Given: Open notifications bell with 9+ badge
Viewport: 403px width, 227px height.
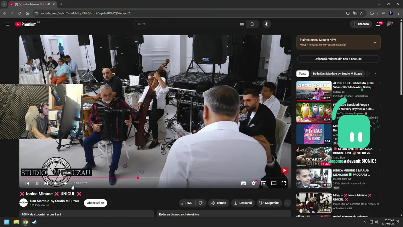Looking at the screenshot, I should [x=378, y=24].
